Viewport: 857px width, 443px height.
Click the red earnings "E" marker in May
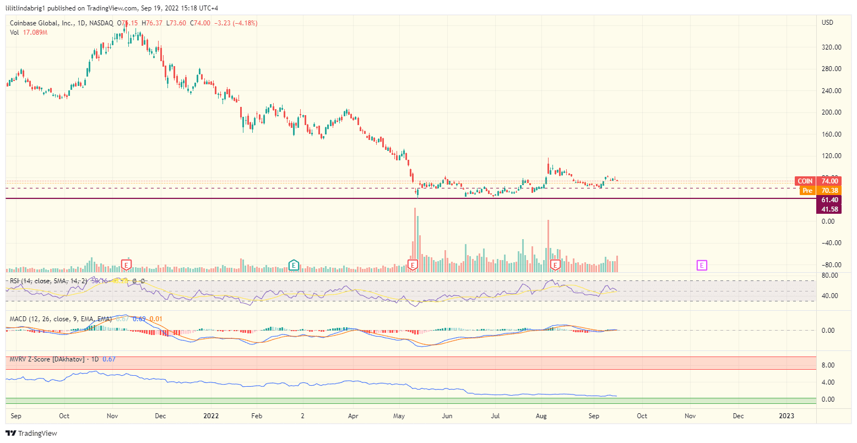pyautogui.click(x=412, y=264)
